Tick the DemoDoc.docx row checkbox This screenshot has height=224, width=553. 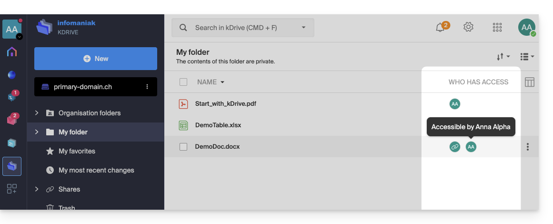pos(183,147)
